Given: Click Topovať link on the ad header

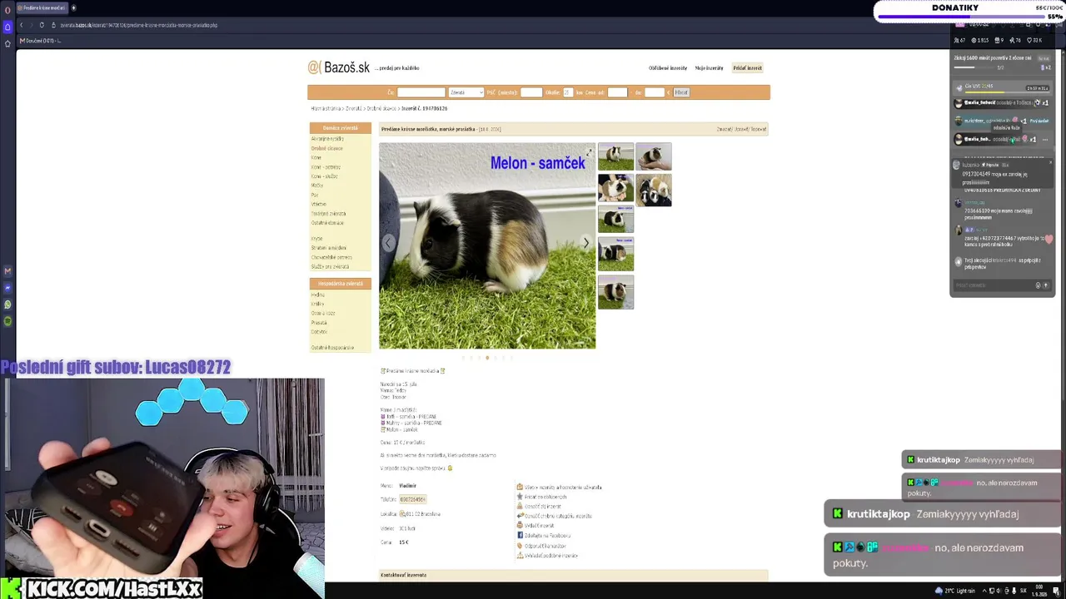Looking at the screenshot, I should pyautogui.click(x=758, y=129).
